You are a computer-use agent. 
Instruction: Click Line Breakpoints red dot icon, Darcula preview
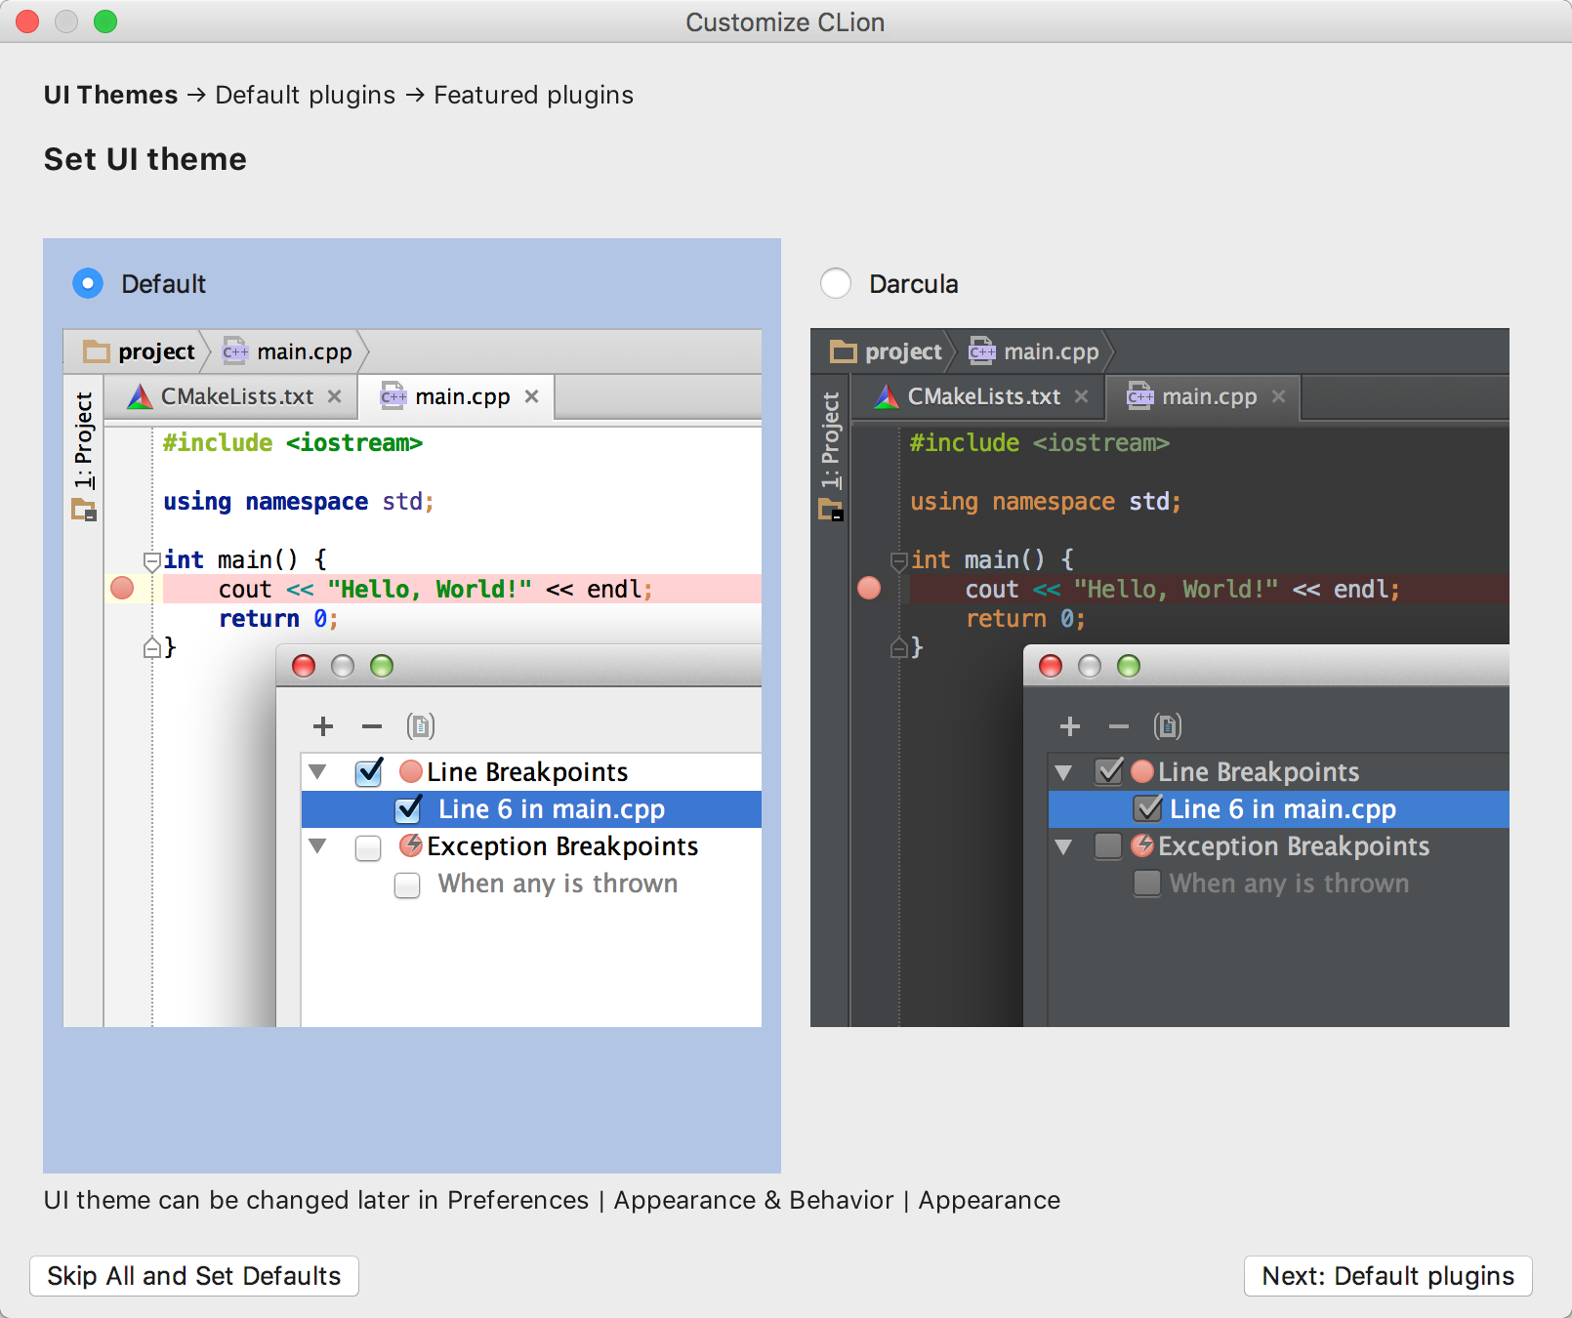[1142, 771]
